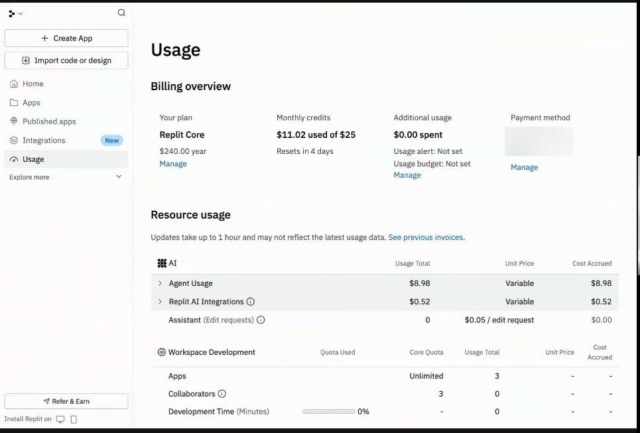The height and width of the screenshot is (433, 640).
Task: Open Published apps in sidebar
Action: (x=66, y=121)
